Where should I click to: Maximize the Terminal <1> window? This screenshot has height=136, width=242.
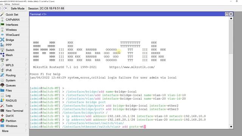(227, 14)
